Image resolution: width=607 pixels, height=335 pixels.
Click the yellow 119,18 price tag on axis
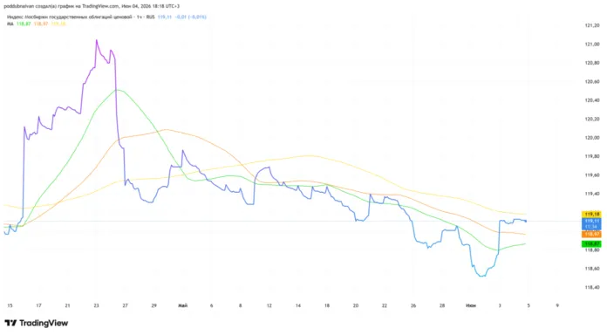click(591, 214)
